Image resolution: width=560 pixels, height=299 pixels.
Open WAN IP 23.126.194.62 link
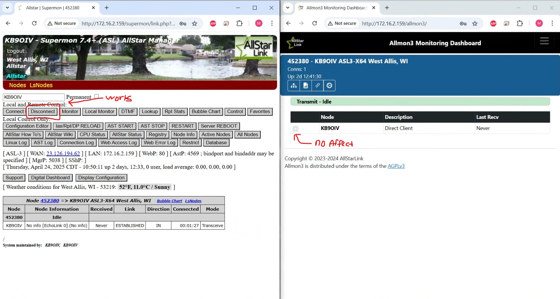(x=63, y=153)
